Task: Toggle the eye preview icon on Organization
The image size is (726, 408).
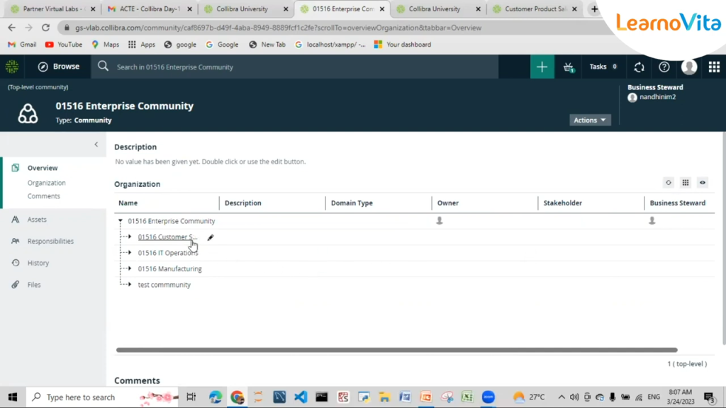Action: click(x=702, y=182)
